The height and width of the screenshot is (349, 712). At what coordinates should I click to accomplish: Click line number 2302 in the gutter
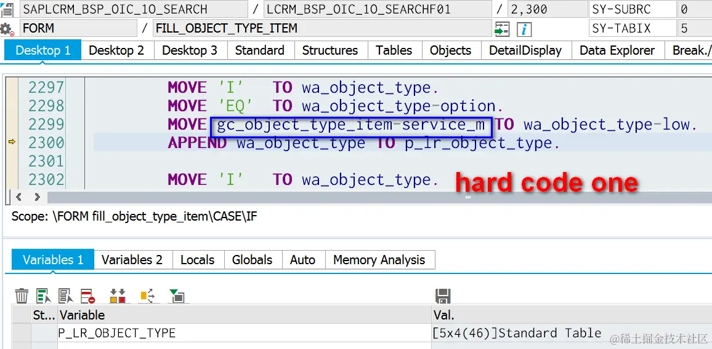(46, 180)
